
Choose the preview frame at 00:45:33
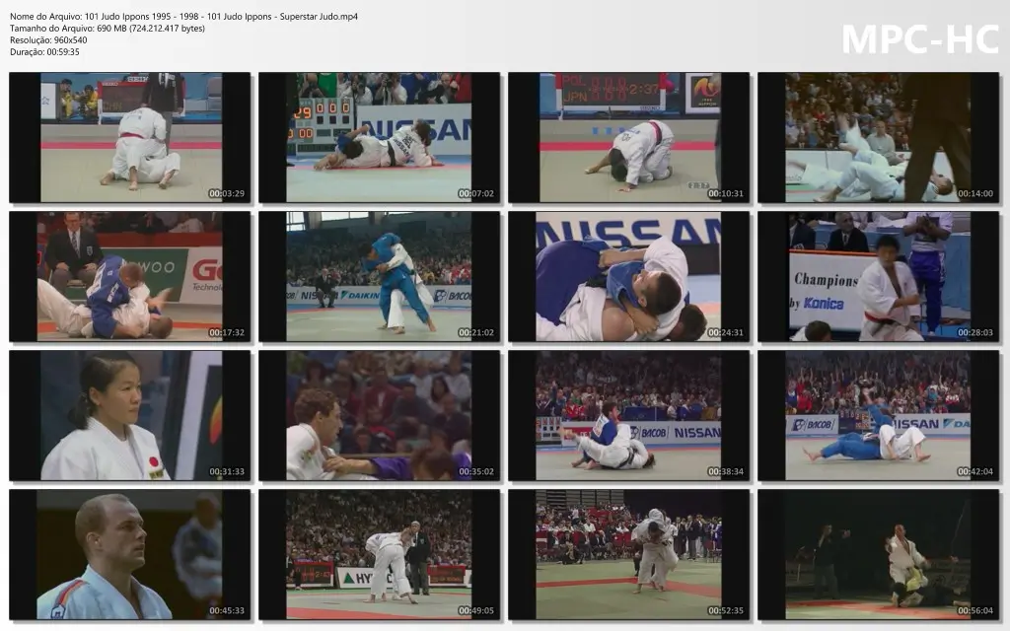point(130,555)
